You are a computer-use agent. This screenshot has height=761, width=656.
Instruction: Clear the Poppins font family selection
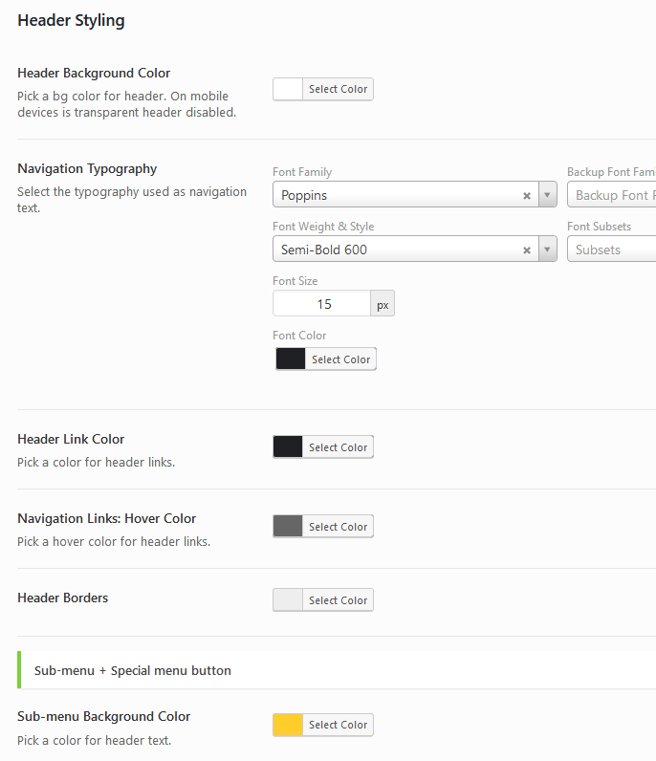[526, 195]
